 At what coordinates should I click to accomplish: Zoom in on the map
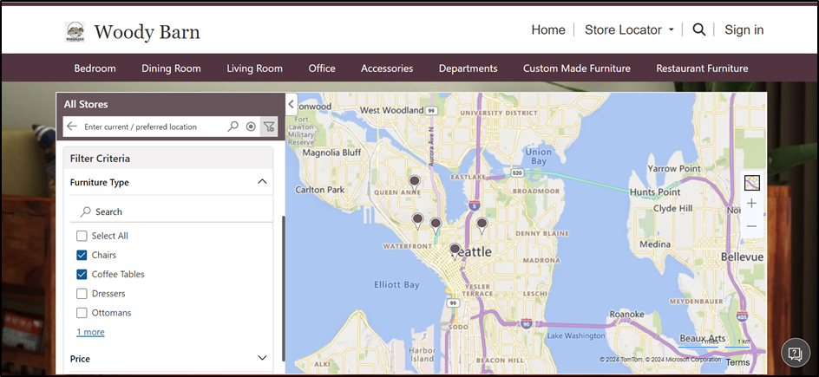(x=751, y=204)
